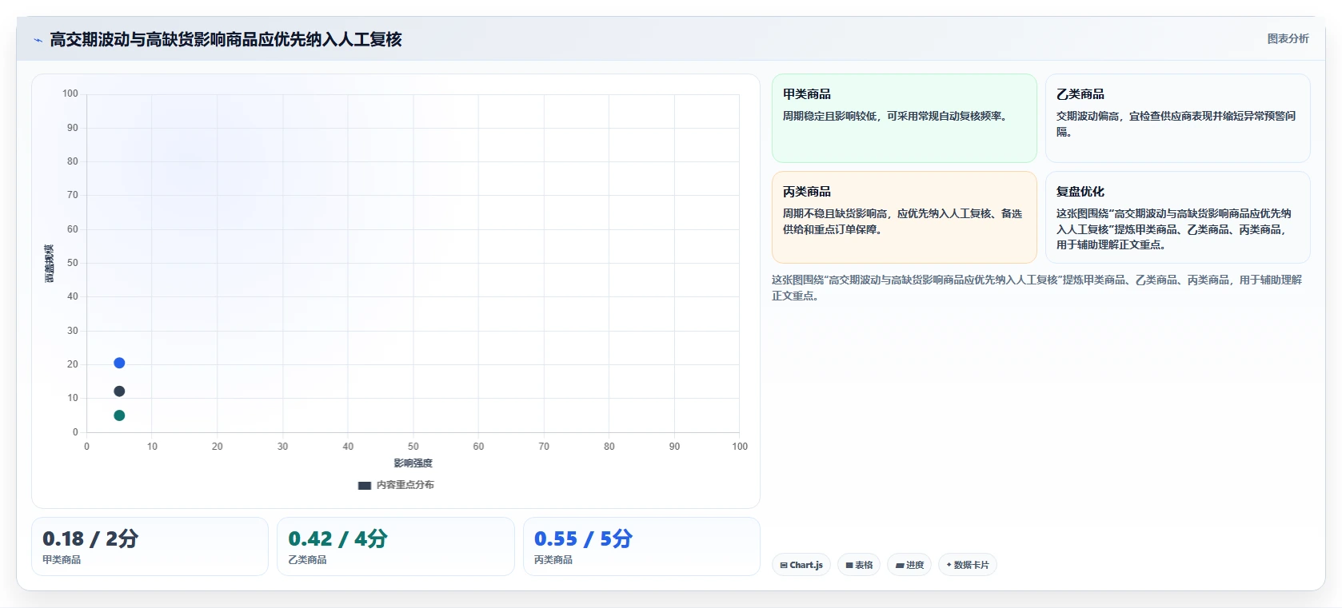Click the rotated y-axis title

coord(49,264)
